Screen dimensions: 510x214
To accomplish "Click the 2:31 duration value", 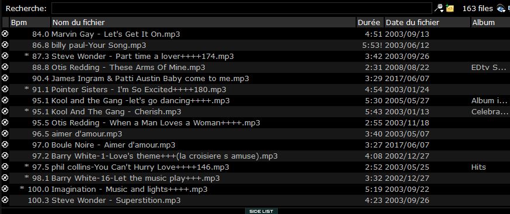I will click(x=374, y=68).
